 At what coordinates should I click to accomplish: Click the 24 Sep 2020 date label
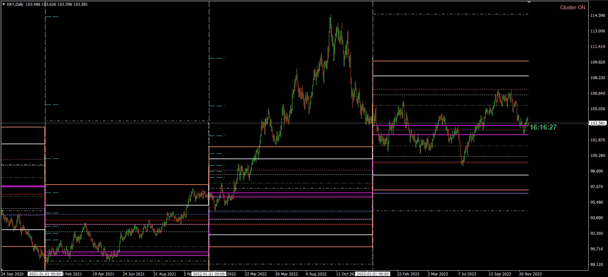pyautogui.click(x=12, y=274)
